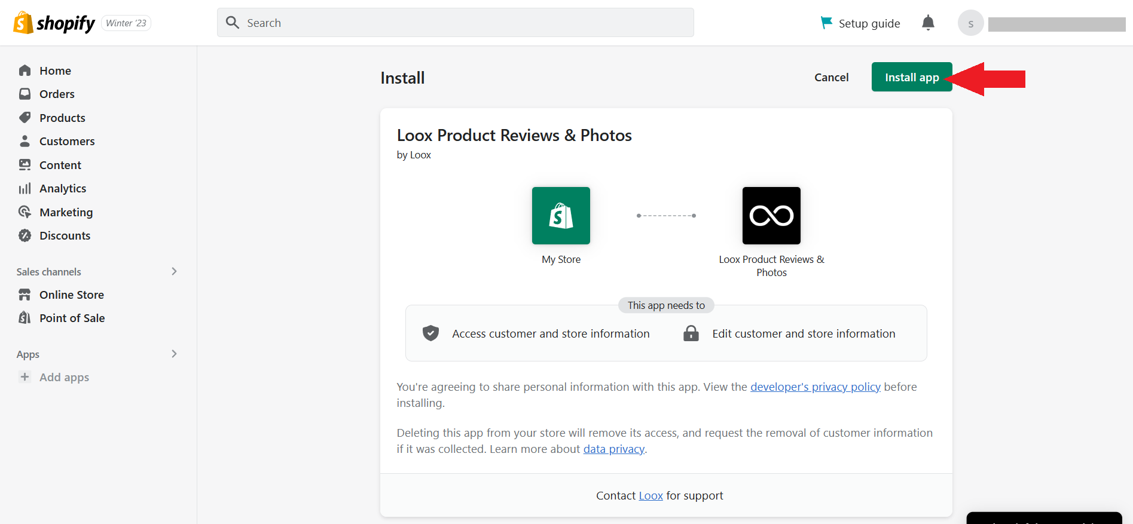This screenshot has width=1133, height=524.
Task: Click the search magnifier icon
Action: click(x=233, y=23)
